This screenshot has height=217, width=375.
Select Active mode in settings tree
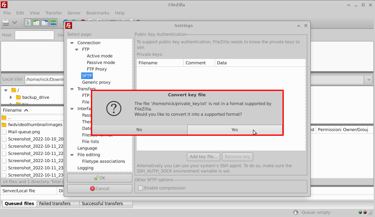pyautogui.click(x=99, y=56)
